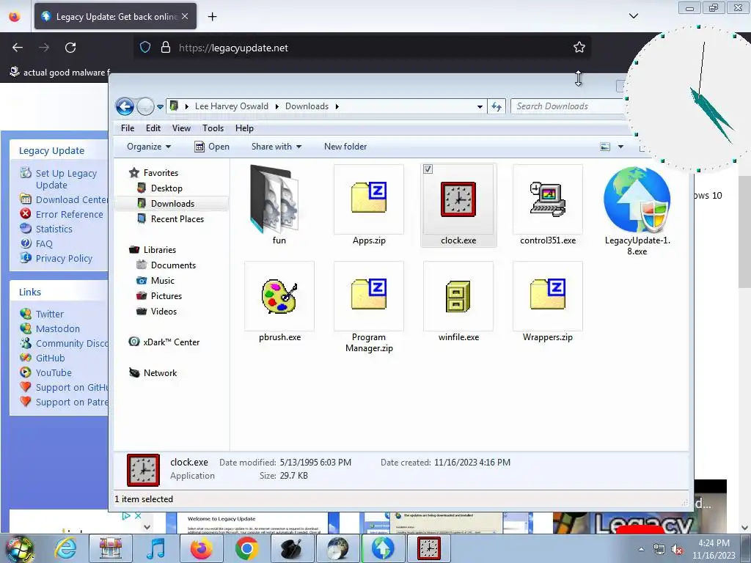
Task: Select the Program Manager.zip icon
Action: tap(369, 294)
